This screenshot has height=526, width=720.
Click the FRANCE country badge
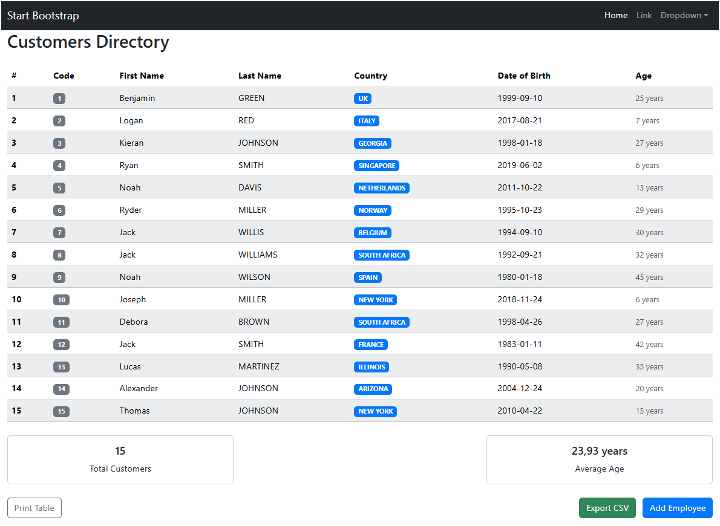(371, 345)
